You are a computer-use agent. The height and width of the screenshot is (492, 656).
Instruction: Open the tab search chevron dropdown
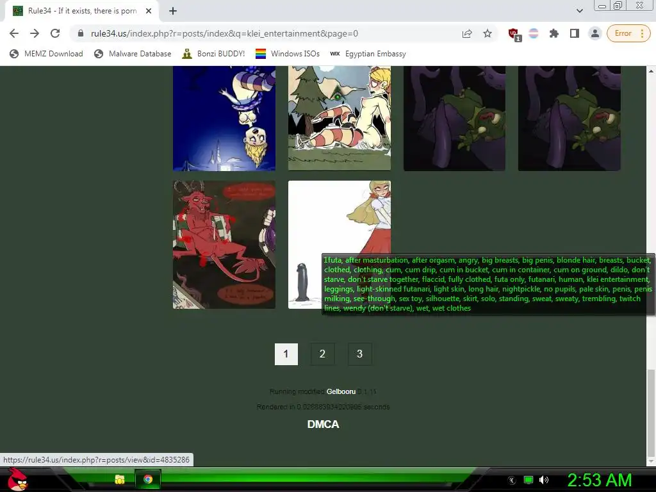[579, 11]
